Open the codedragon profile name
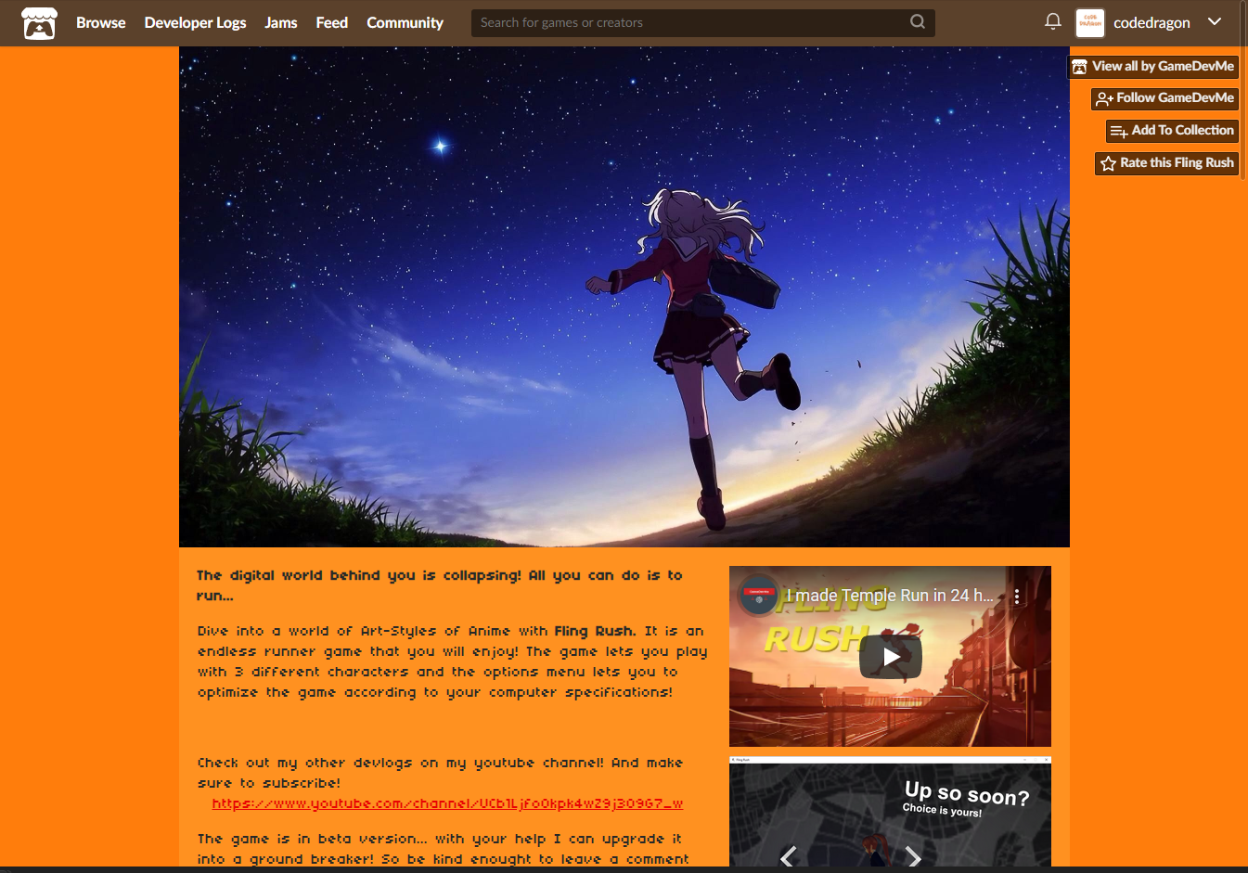Screen dimensions: 1248x873 tap(1152, 22)
